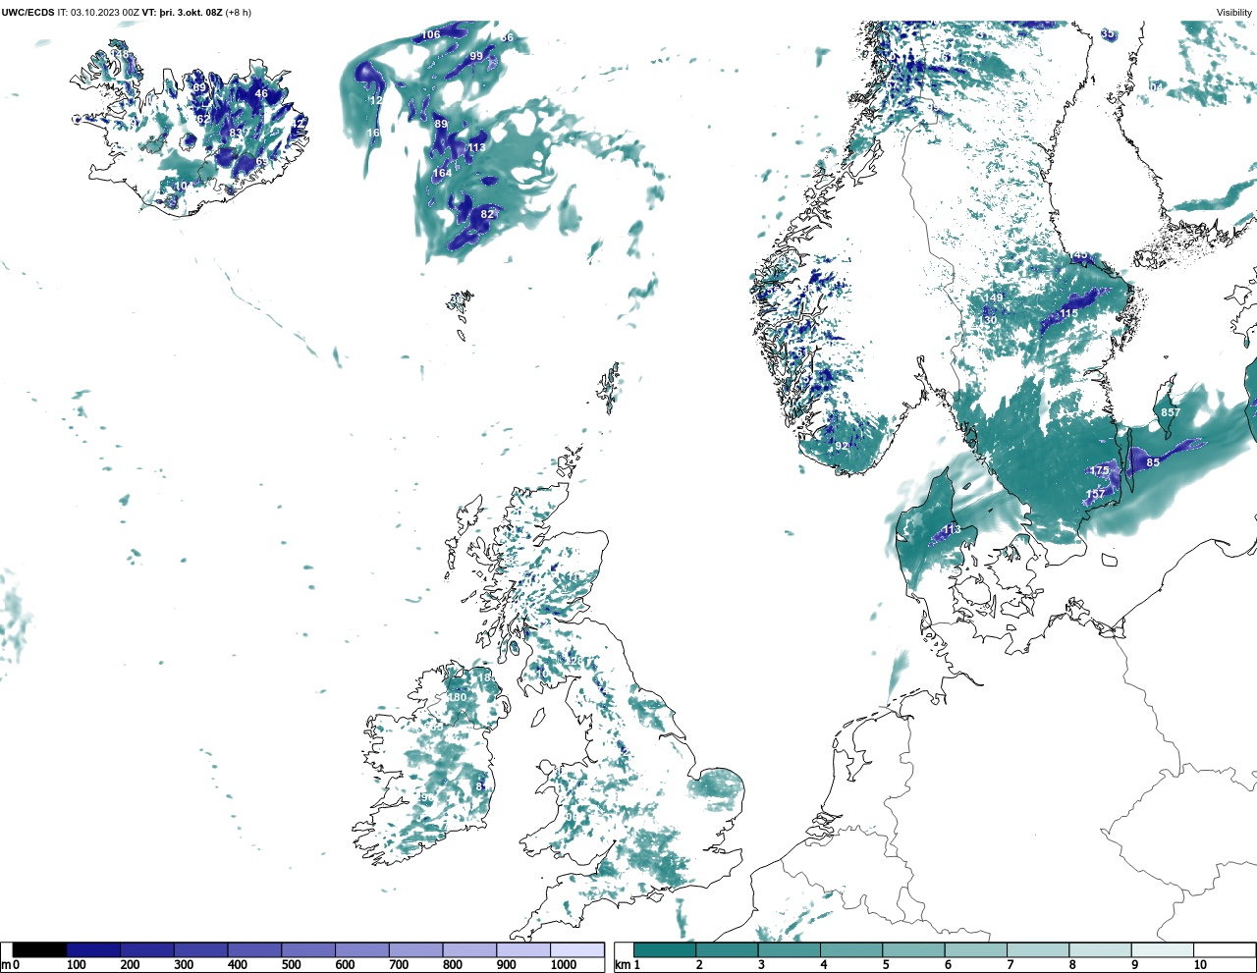Screen dimensions: 1257x973
Task: Click the '82' visibility value in the ocean fog bank
Action: [x=487, y=214]
